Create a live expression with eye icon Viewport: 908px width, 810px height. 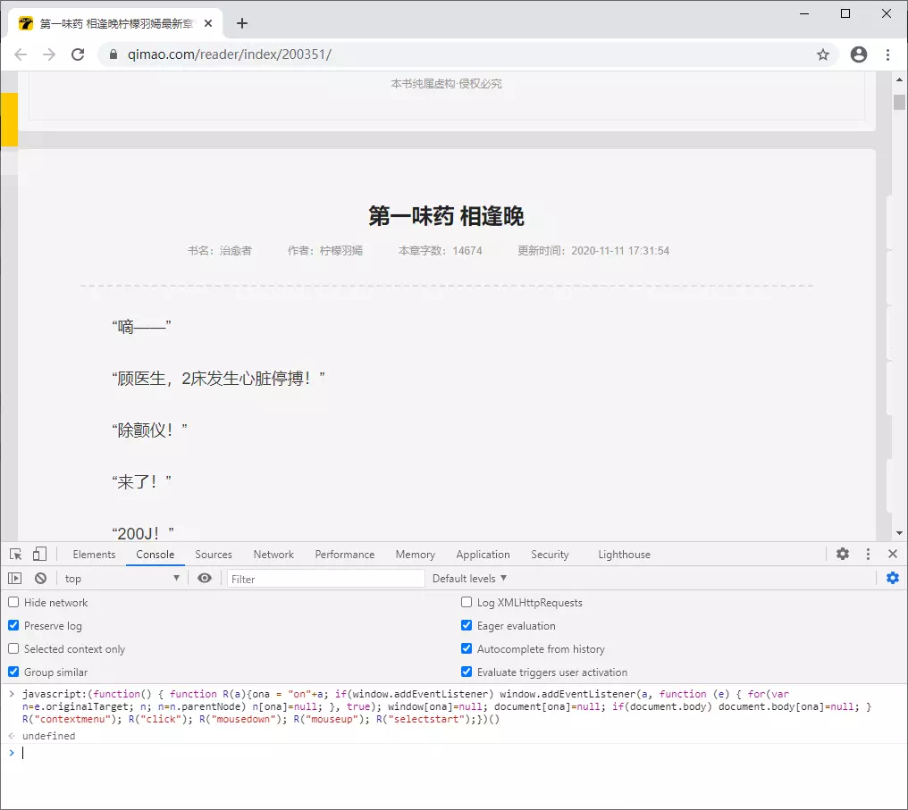click(205, 578)
